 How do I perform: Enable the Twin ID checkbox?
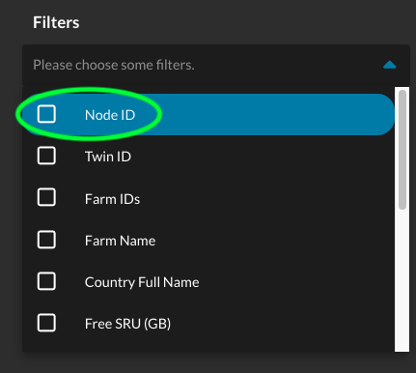(x=46, y=156)
